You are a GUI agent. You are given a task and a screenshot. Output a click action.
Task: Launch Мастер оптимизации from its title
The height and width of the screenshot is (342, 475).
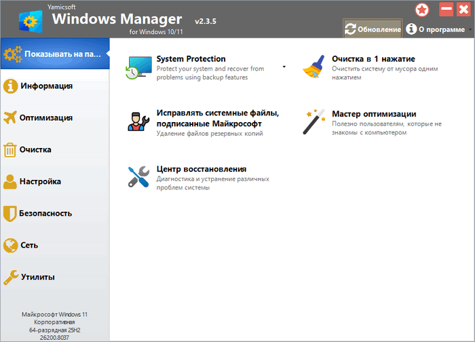click(x=373, y=114)
